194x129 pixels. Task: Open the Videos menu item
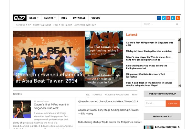click(96, 18)
